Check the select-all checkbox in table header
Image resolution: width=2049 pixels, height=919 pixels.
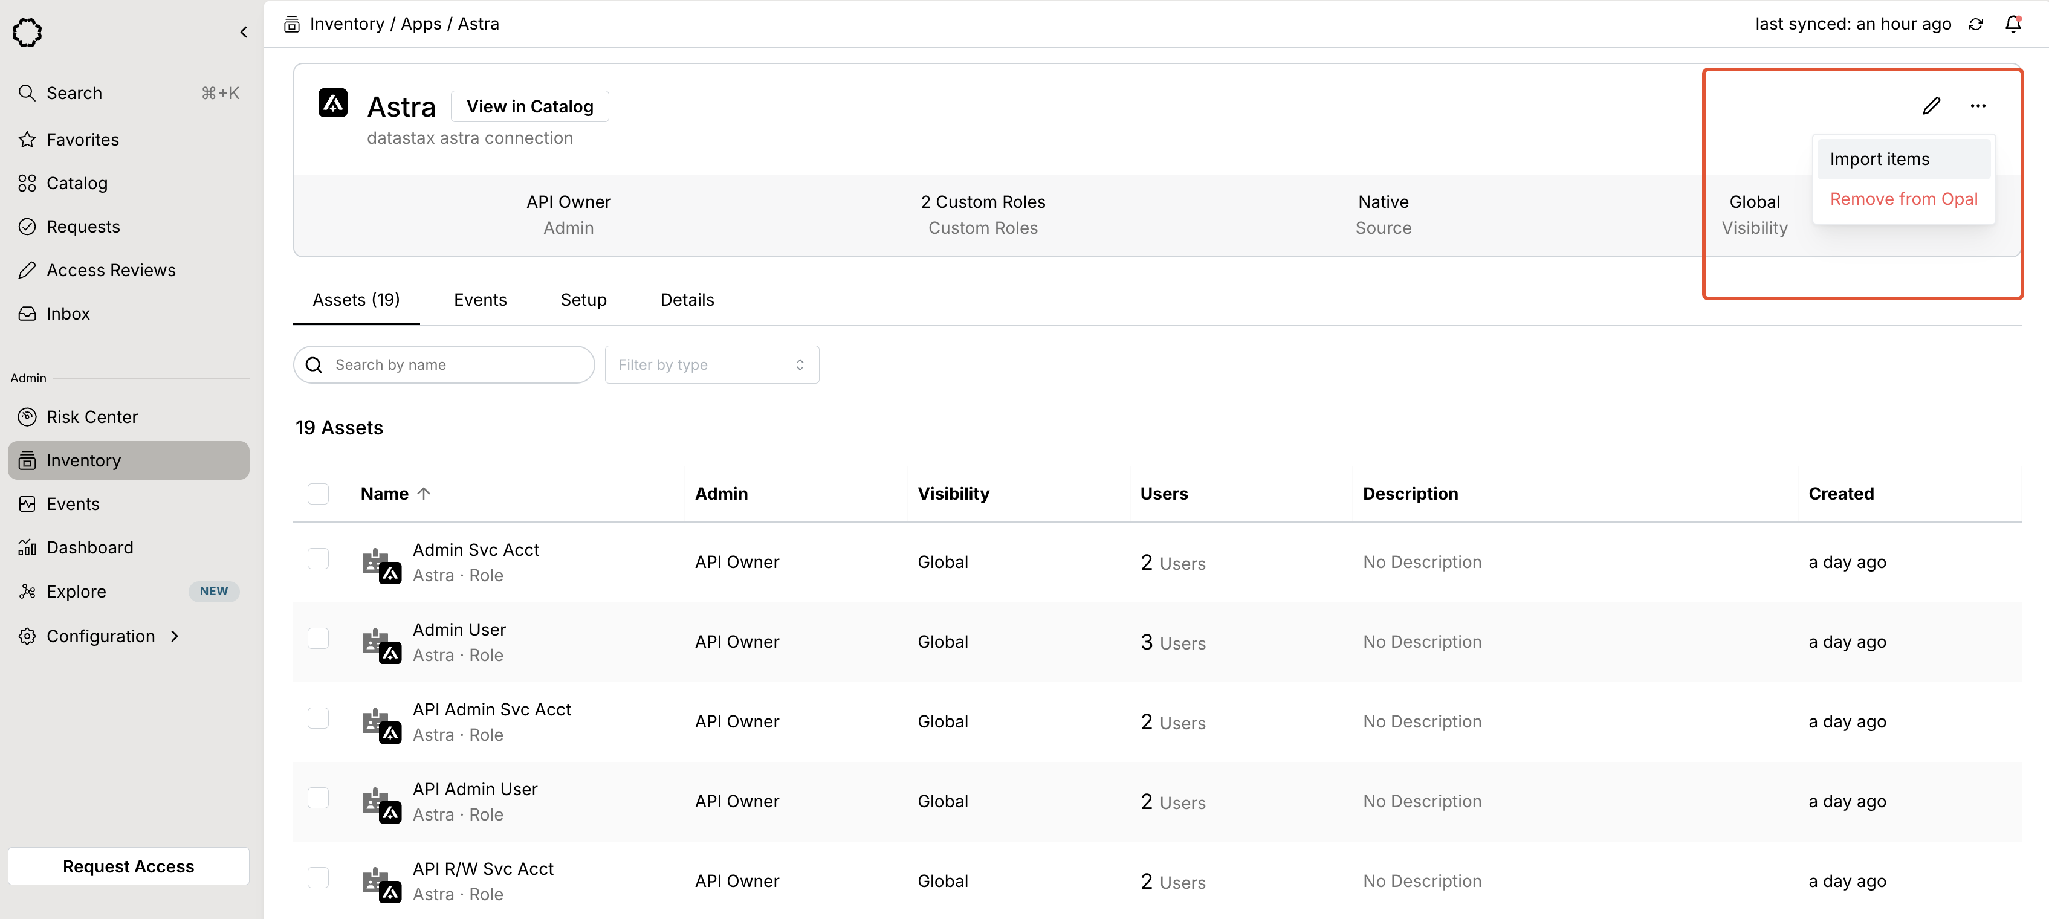[318, 494]
